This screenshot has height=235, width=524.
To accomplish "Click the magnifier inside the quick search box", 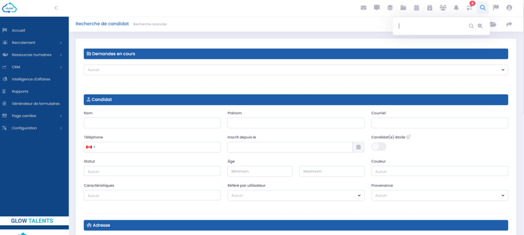I will point(471,26).
